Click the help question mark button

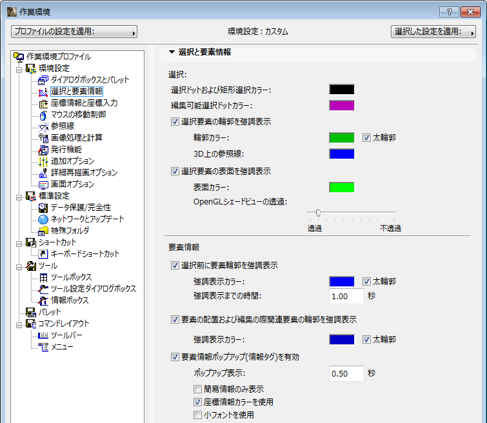coord(449,12)
